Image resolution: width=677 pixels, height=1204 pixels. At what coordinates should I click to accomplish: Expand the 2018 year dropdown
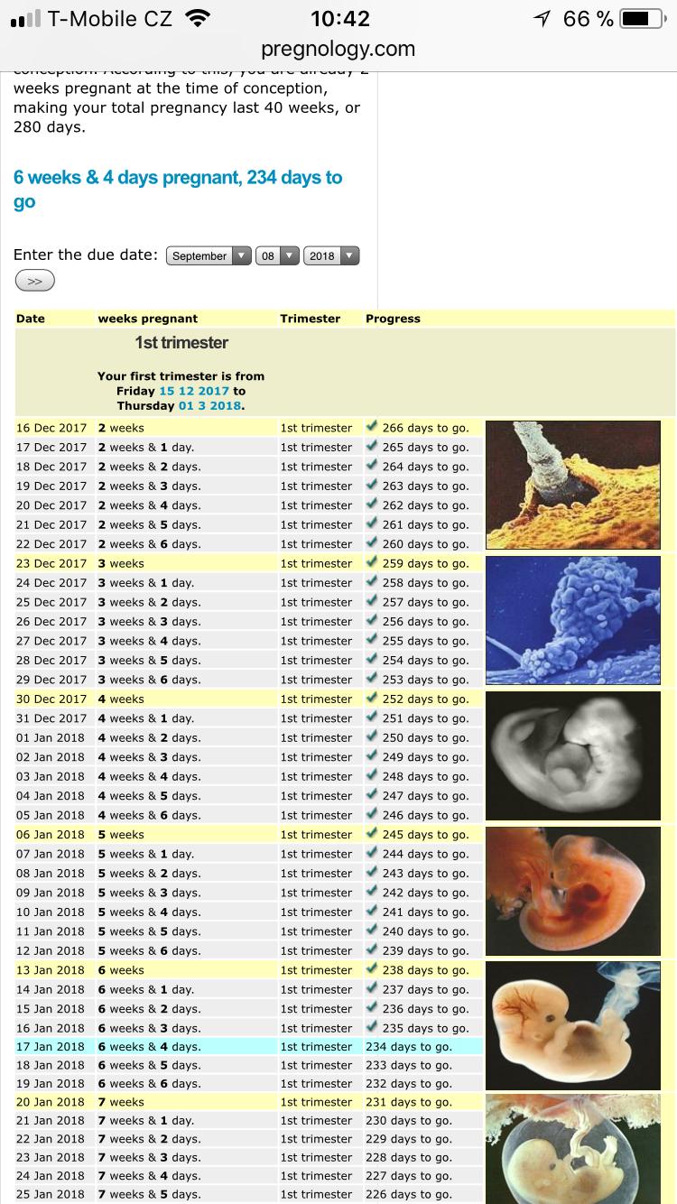(331, 256)
